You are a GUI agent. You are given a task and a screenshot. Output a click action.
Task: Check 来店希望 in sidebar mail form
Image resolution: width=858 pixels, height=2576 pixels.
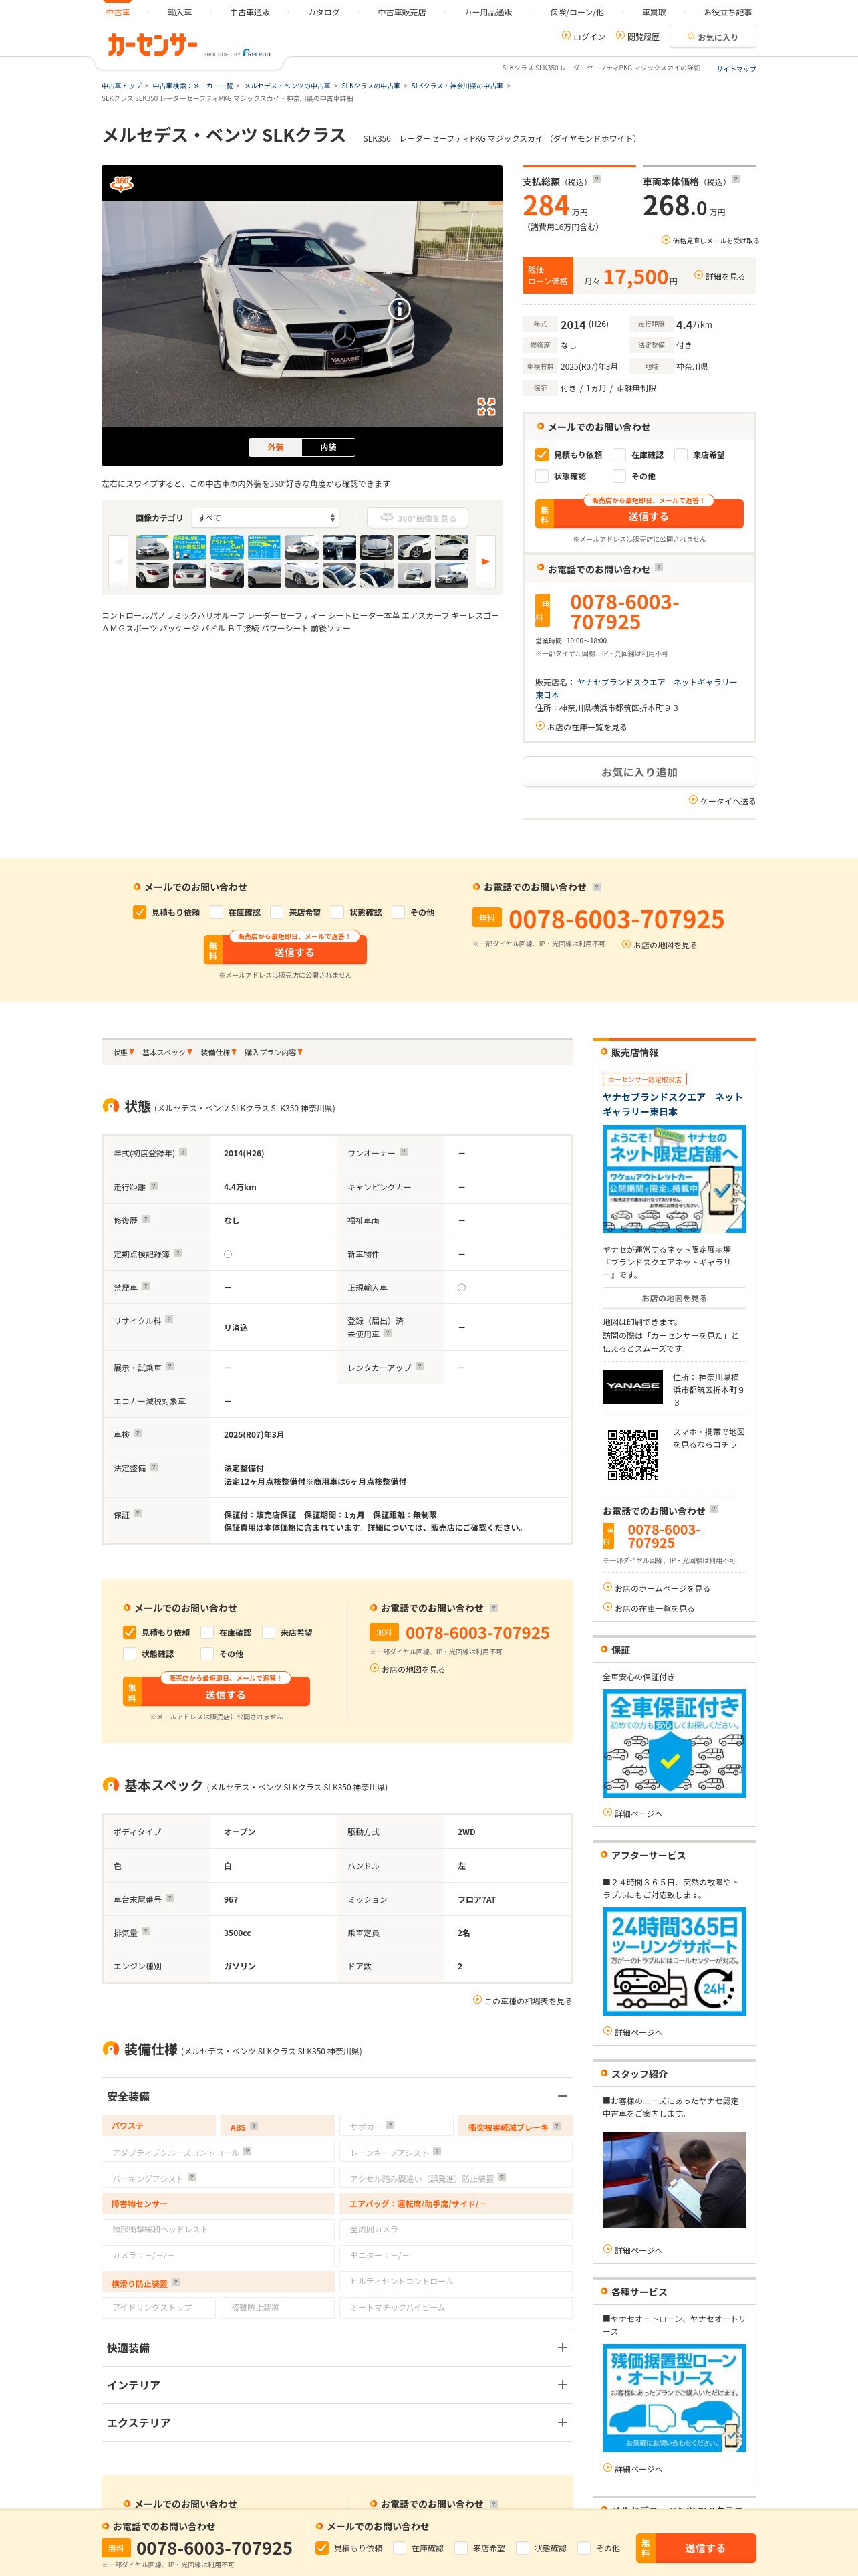coord(681,455)
